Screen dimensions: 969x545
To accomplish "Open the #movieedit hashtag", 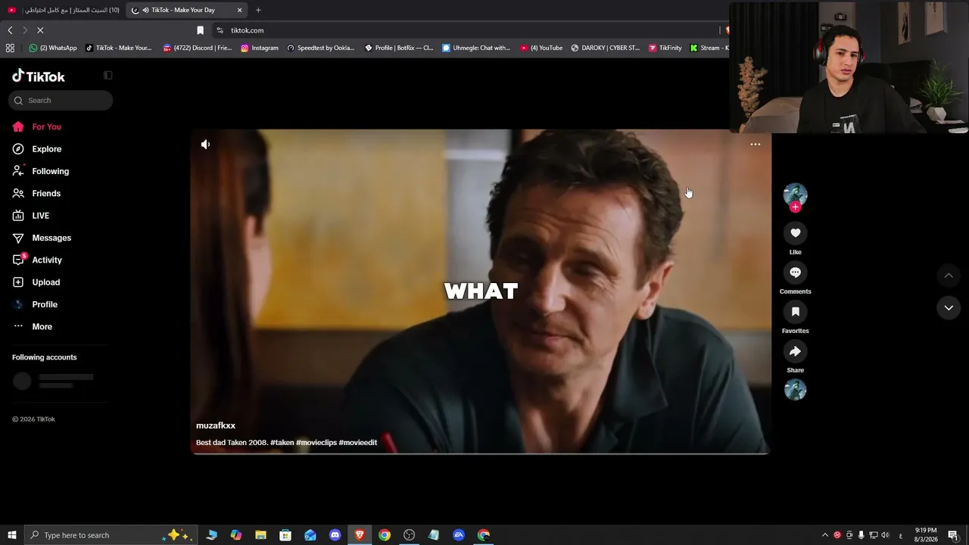I will point(358,443).
